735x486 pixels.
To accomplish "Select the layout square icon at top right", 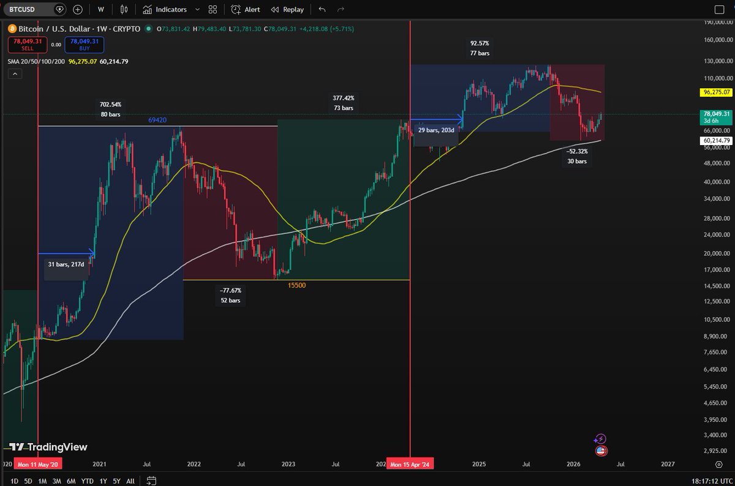I will click(720, 9).
